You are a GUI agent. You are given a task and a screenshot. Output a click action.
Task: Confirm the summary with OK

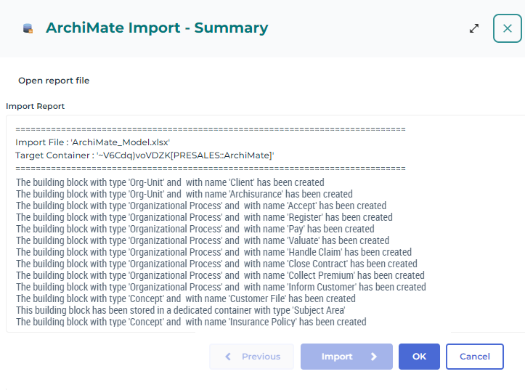click(x=419, y=357)
